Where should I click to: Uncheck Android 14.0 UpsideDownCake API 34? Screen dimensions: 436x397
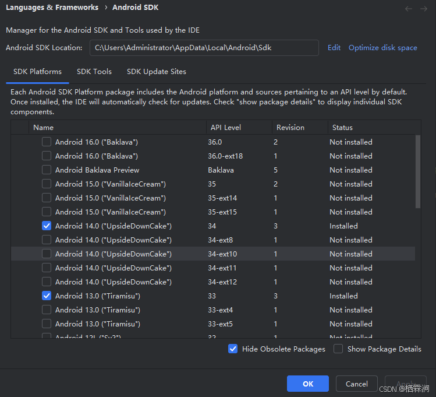[x=47, y=226]
